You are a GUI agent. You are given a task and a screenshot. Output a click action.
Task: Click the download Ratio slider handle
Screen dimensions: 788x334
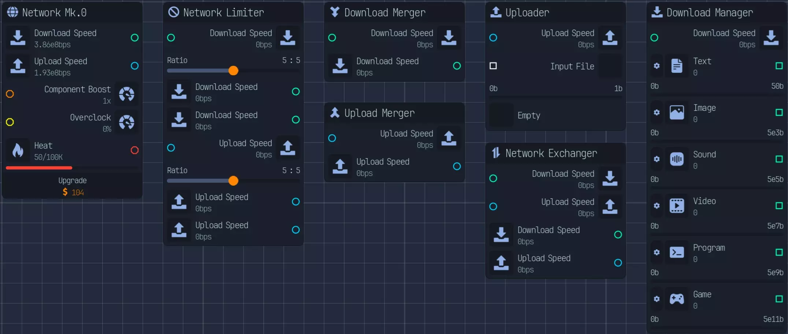click(x=233, y=71)
